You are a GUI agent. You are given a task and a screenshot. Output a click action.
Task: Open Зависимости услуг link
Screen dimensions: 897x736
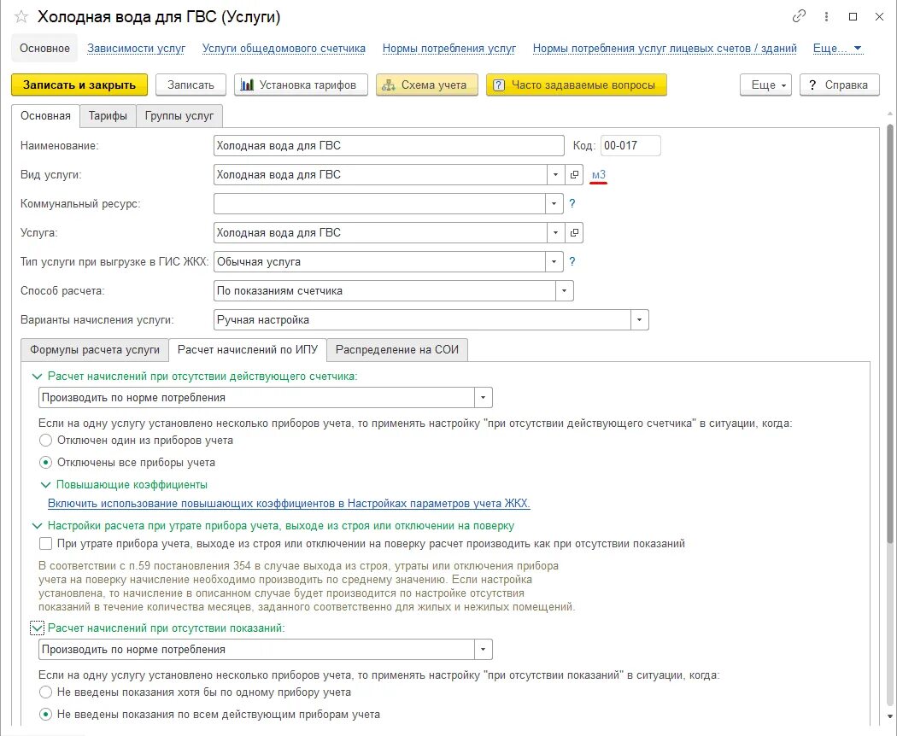coord(136,49)
